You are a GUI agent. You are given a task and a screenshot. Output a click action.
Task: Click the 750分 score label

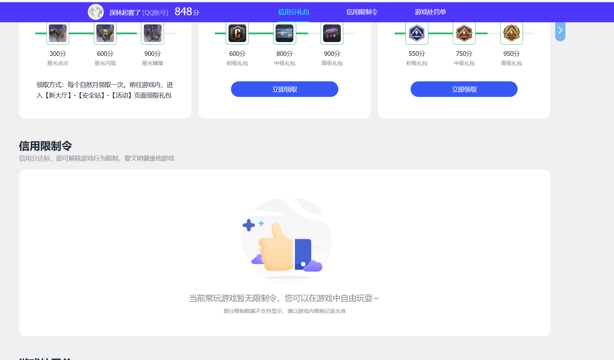(x=464, y=54)
